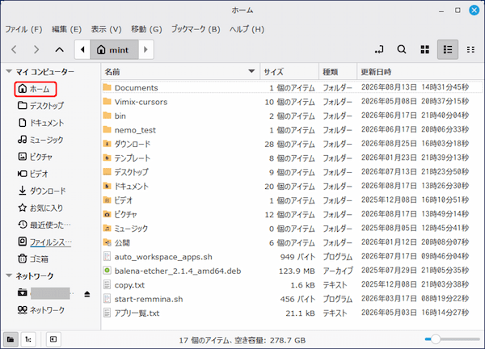Click the mint path bar button
Screen dimensions: 485x349
[114, 50]
